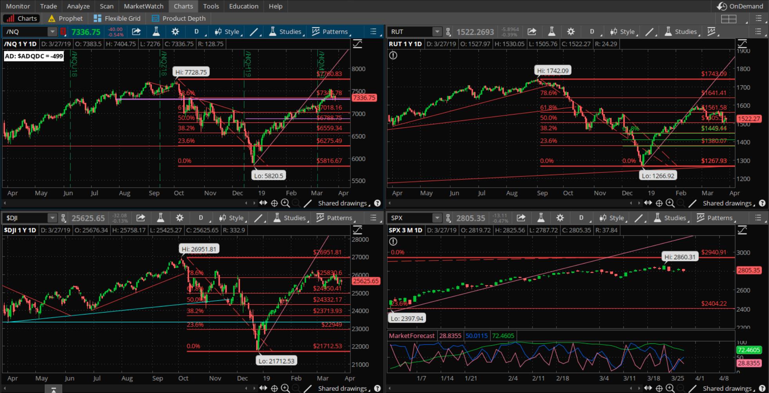Click the symbol link icon beside RUT
This screenshot has width=769, height=393.
click(448, 32)
